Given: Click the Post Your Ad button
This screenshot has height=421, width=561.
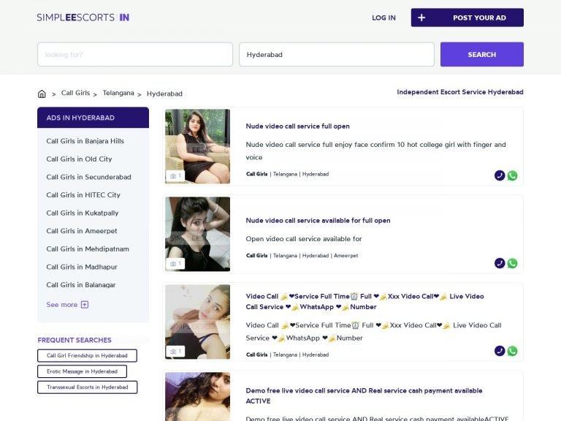Looking at the screenshot, I should click(x=467, y=18).
